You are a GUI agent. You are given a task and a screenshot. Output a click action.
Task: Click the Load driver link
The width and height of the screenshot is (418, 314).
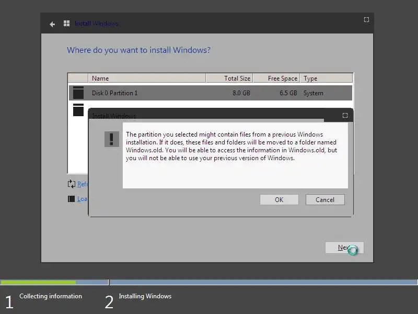point(82,199)
